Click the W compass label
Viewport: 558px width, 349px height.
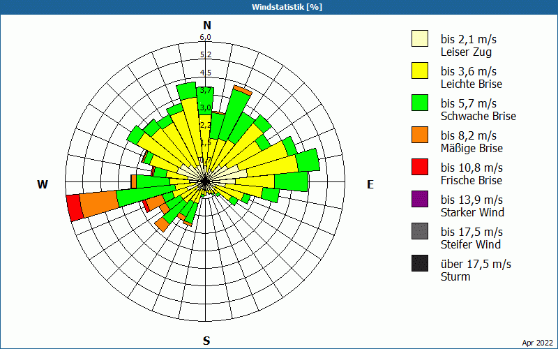click(x=43, y=184)
